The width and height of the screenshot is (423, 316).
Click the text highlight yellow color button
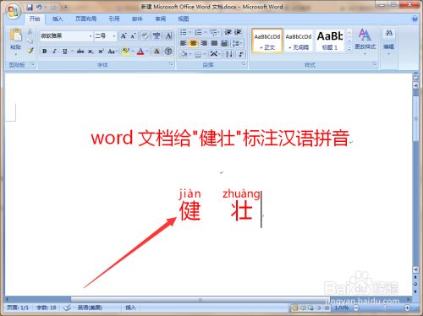tap(126, 52)
